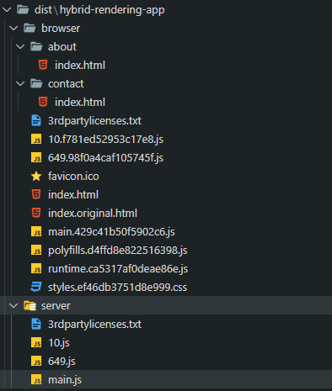Collapse the browser folder chevron

13,29
